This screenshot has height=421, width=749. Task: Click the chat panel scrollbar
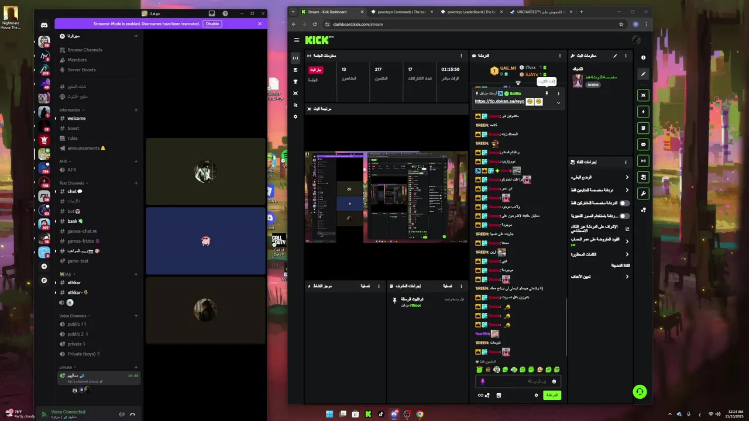coord(566,327)
